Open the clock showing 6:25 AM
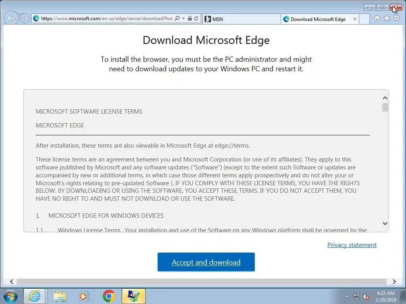406x304 pixels. pos(385,296)
